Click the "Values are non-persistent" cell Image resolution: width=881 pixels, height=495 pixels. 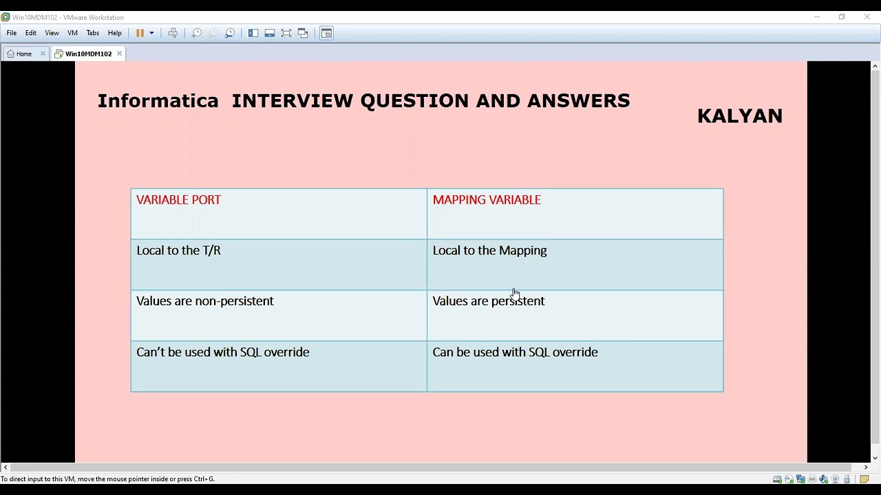279,316
